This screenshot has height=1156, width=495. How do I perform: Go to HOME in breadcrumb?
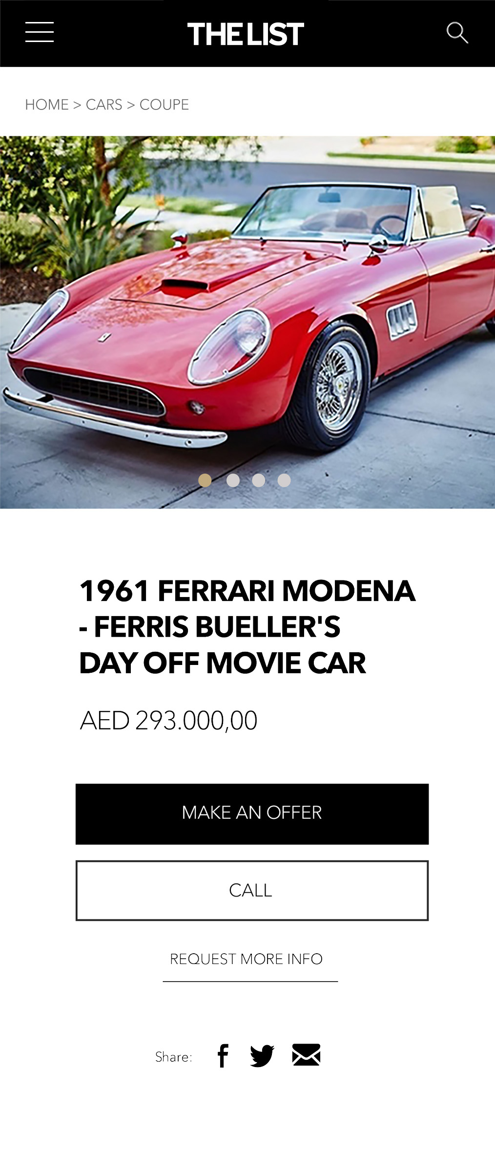click(x=47, y=105)
